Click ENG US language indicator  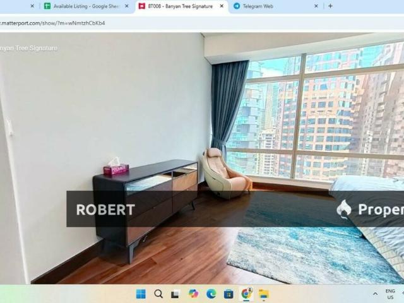390,294
